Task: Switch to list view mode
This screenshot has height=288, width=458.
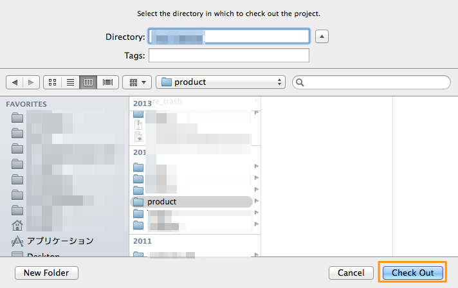Action: point(71,82)
